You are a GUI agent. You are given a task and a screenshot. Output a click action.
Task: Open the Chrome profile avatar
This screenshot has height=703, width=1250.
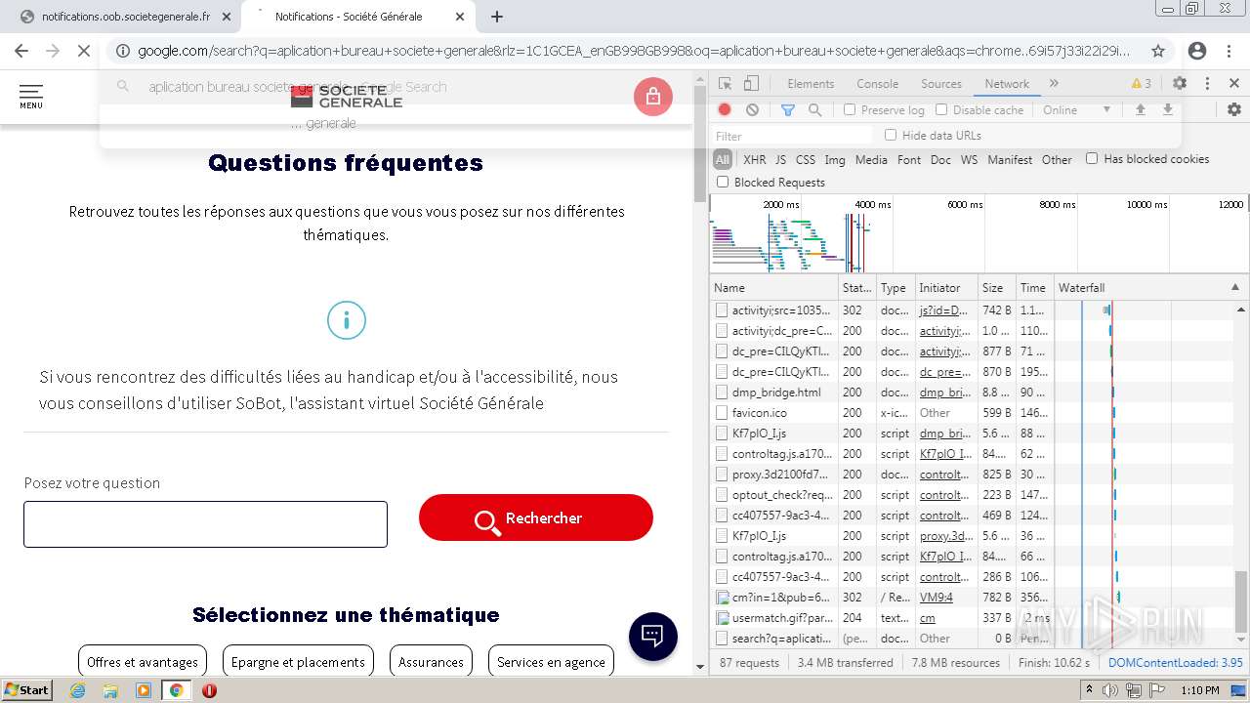click(x=1197, y=51)
